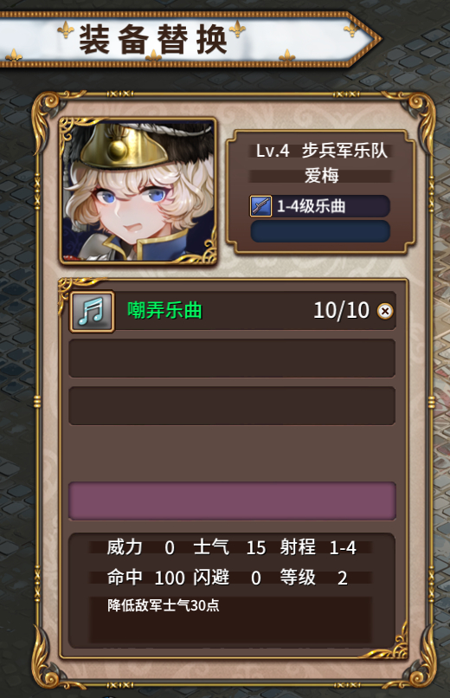Screen dimensions: 450x698
Task: Click the music note icon for 嘲弄乐曲
Action: (x=92, y=311)
